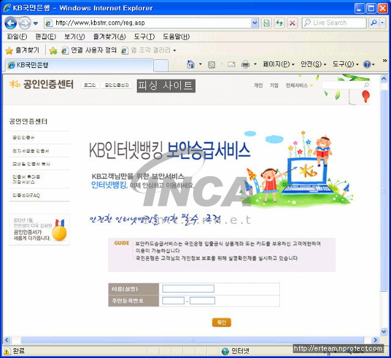Open the 도구(O) command bar menu

[345, 64]
